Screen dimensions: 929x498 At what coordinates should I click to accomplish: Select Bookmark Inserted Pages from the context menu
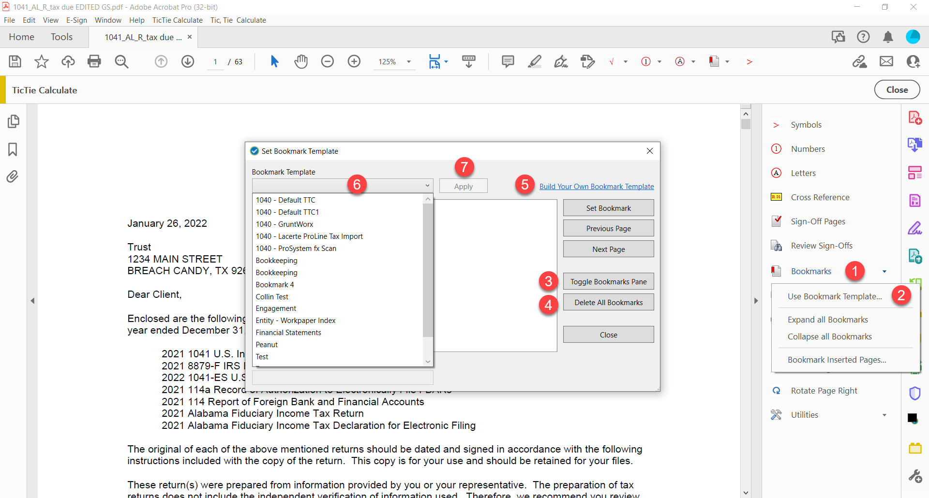837,359
